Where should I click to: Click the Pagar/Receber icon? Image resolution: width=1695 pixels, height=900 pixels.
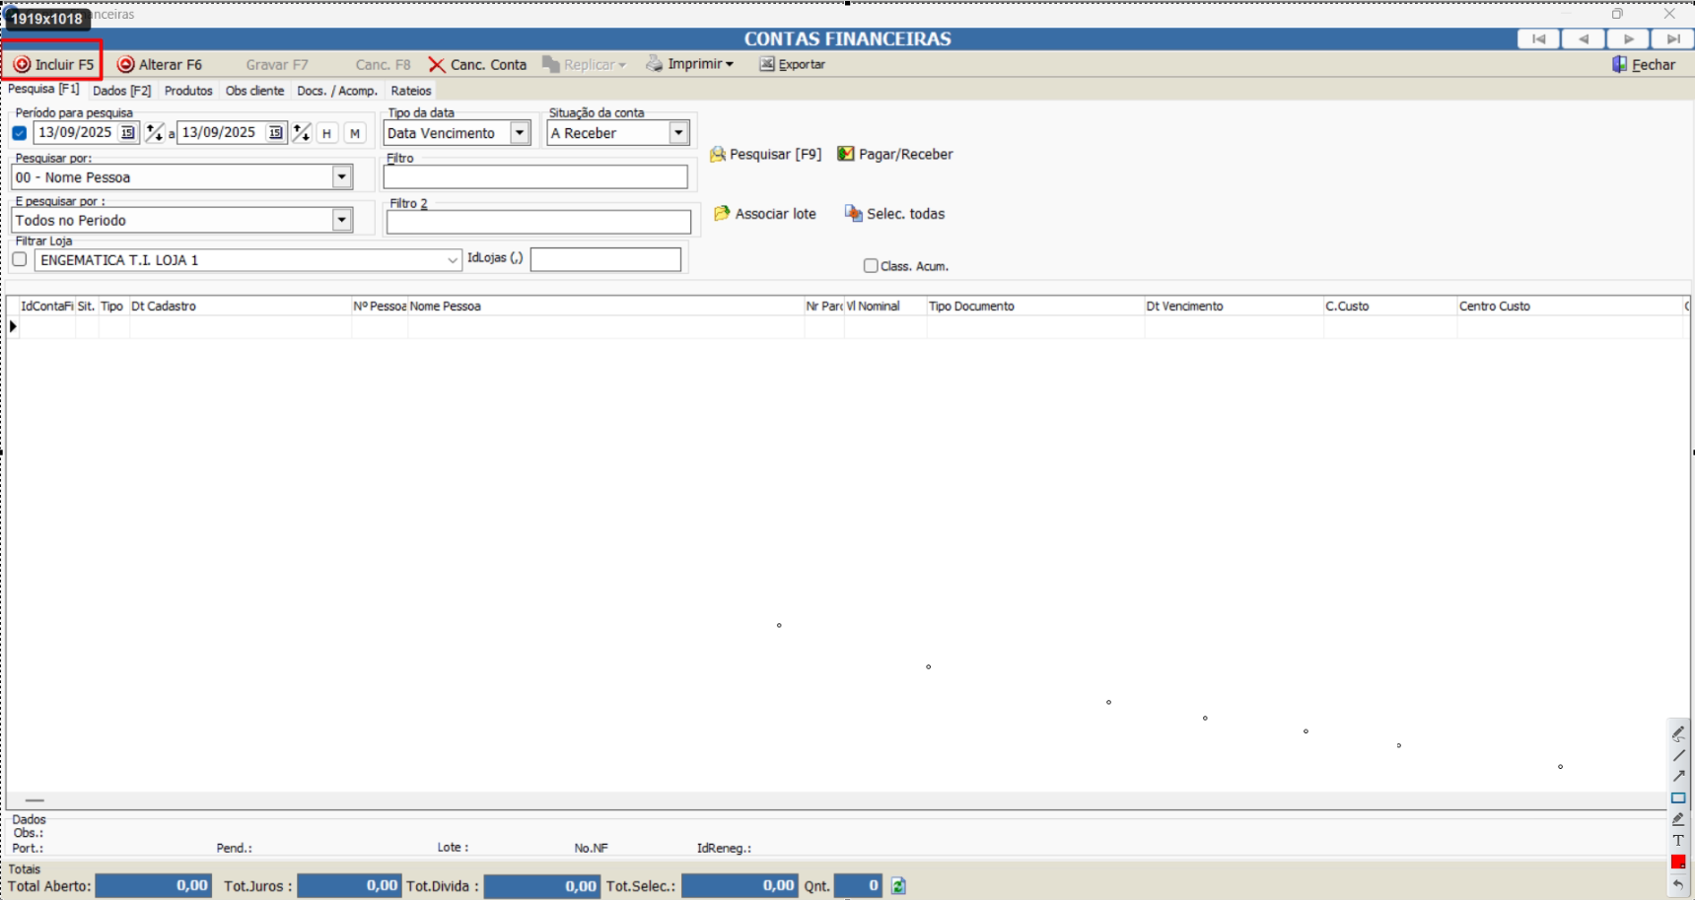845,154
